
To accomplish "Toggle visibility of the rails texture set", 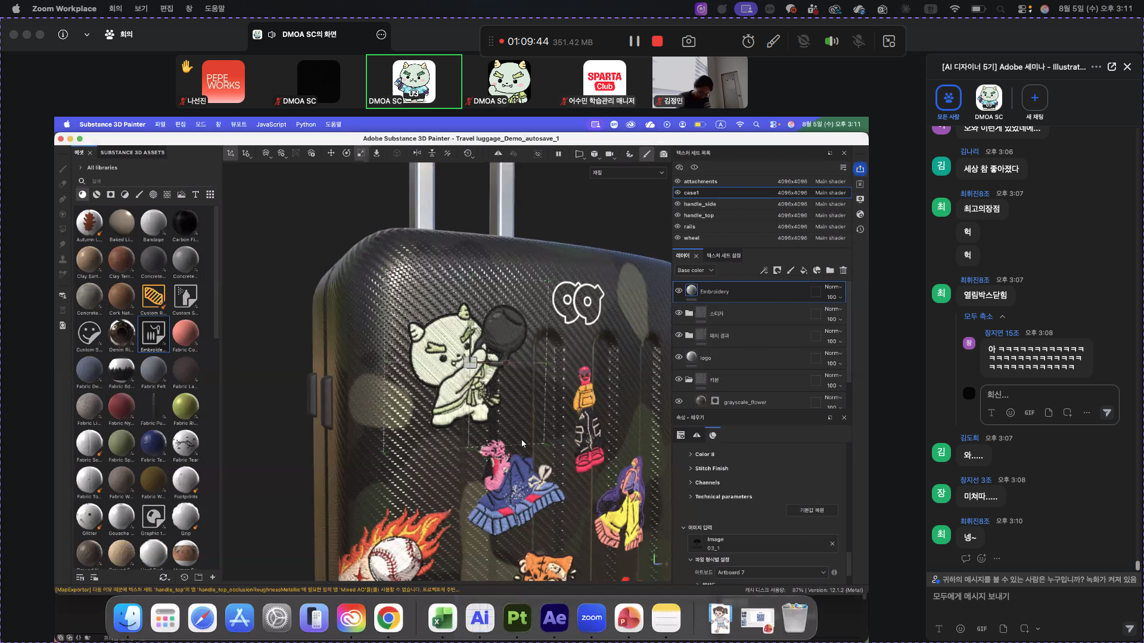I will click(677, 226).
